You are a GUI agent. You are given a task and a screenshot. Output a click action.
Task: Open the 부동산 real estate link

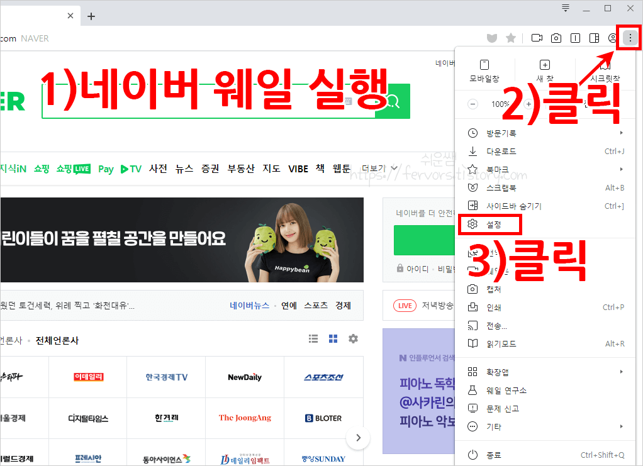(x=241, y=169)
